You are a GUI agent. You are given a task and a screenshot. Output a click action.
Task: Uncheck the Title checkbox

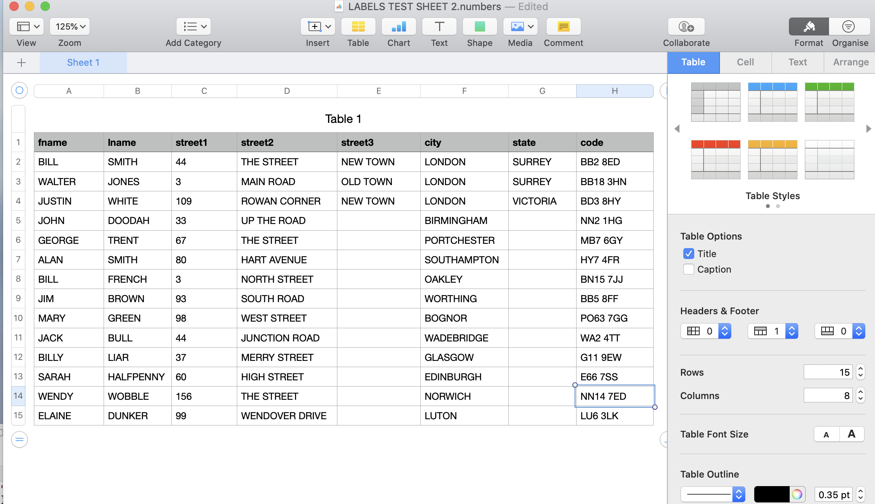click(x=688, y=254)
